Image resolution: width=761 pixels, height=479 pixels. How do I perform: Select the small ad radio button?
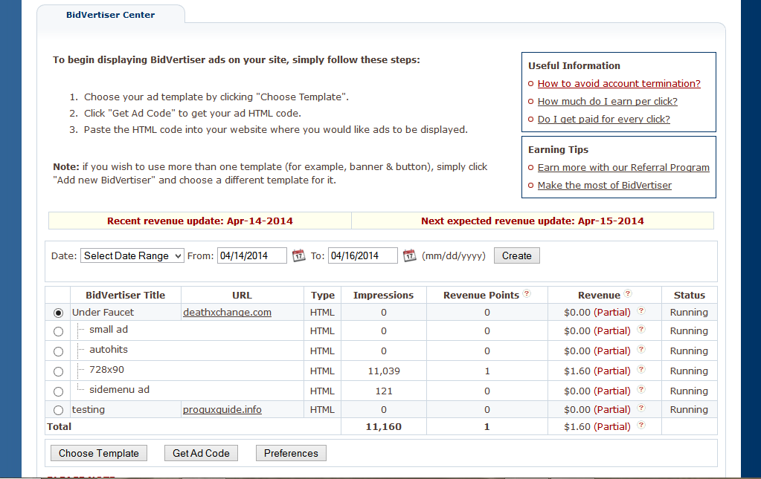point(58,332)
